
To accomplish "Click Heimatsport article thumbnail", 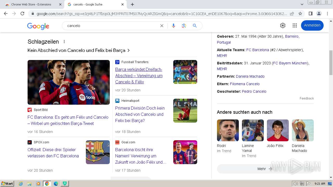I will (x=185, y=111).
